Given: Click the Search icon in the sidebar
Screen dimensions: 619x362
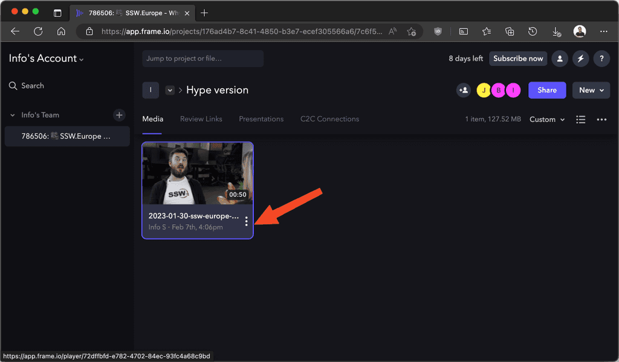Looking at the screenshot, I should tap(13, 85).
